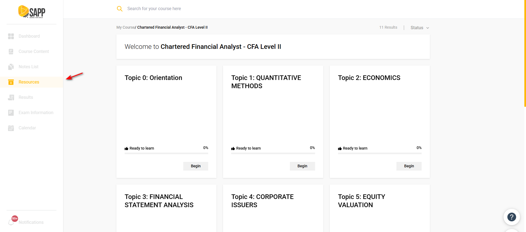Select Resources in the sidebar

(x=29, y=82)
